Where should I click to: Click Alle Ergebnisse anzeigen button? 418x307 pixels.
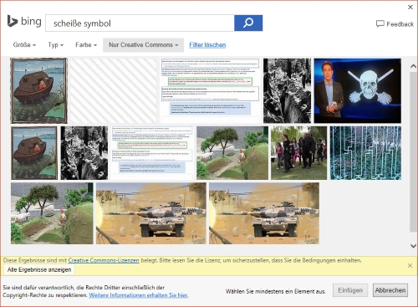coord(39,269)
